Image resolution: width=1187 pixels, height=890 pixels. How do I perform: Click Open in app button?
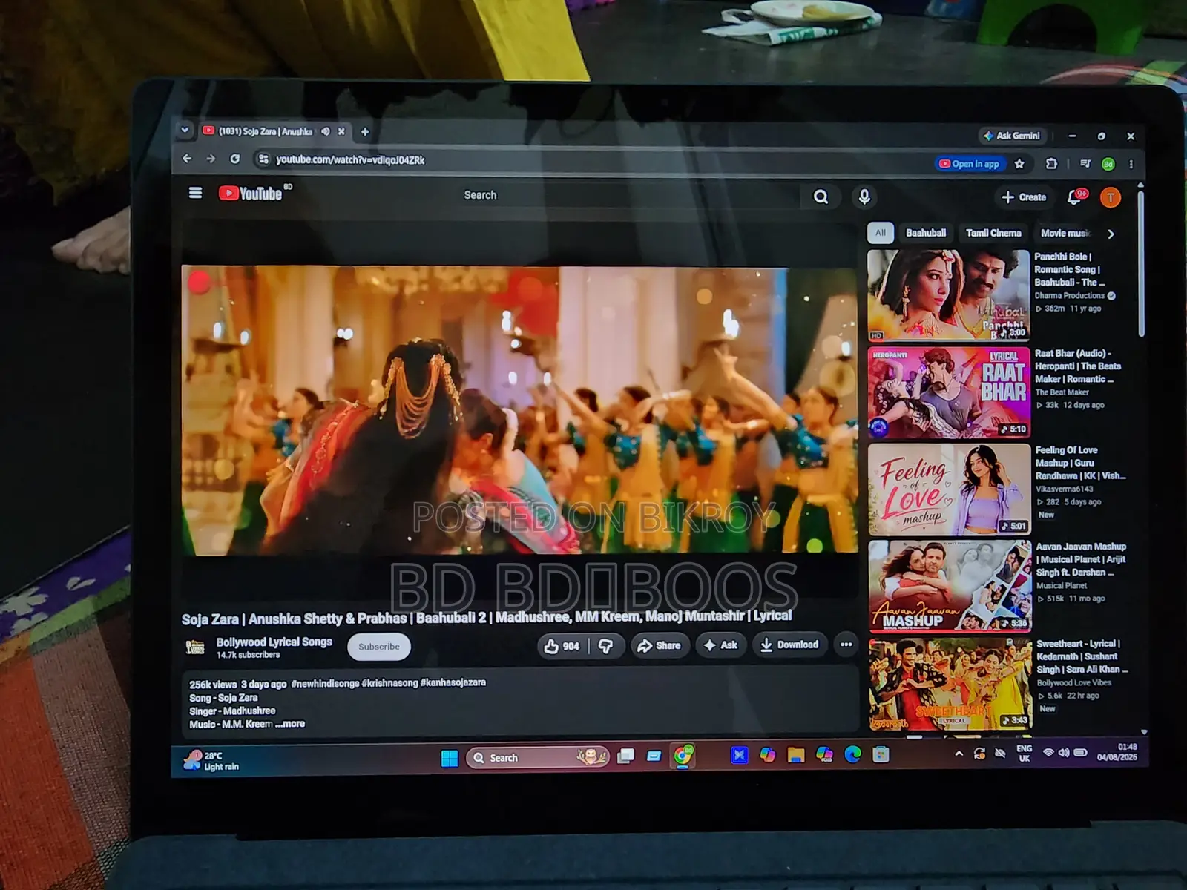(969, 164)
